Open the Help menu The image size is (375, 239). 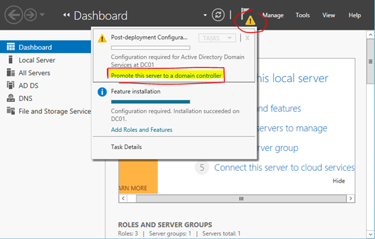coord(355,15)
